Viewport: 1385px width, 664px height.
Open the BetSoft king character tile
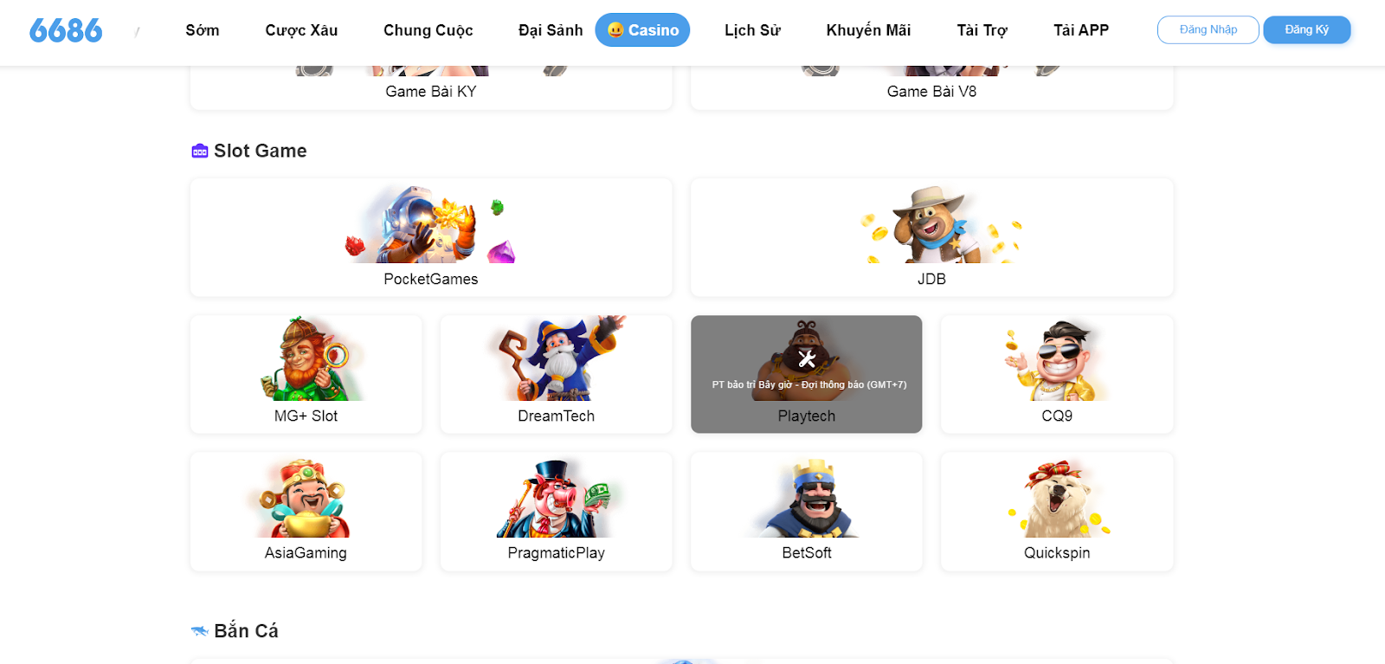click(807, 511)
